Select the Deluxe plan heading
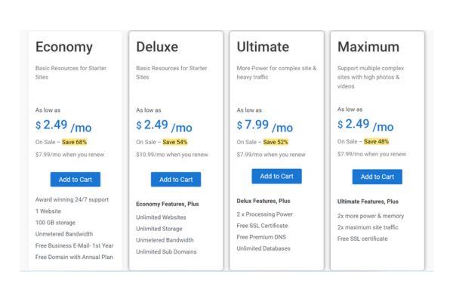 coord(157,47)
